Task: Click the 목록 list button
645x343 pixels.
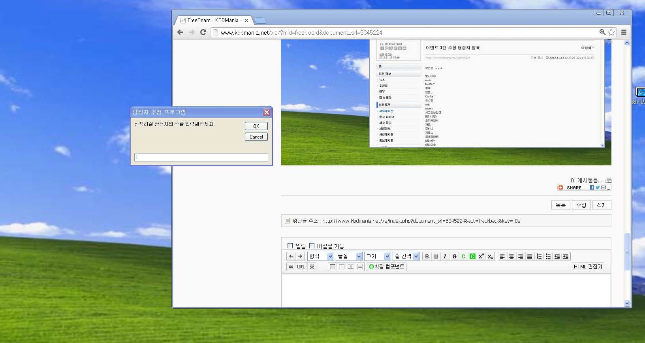Action: pyautogui.click(x=560, y=205)
